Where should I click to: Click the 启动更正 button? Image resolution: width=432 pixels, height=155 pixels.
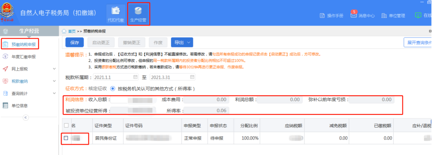(101, 43)
